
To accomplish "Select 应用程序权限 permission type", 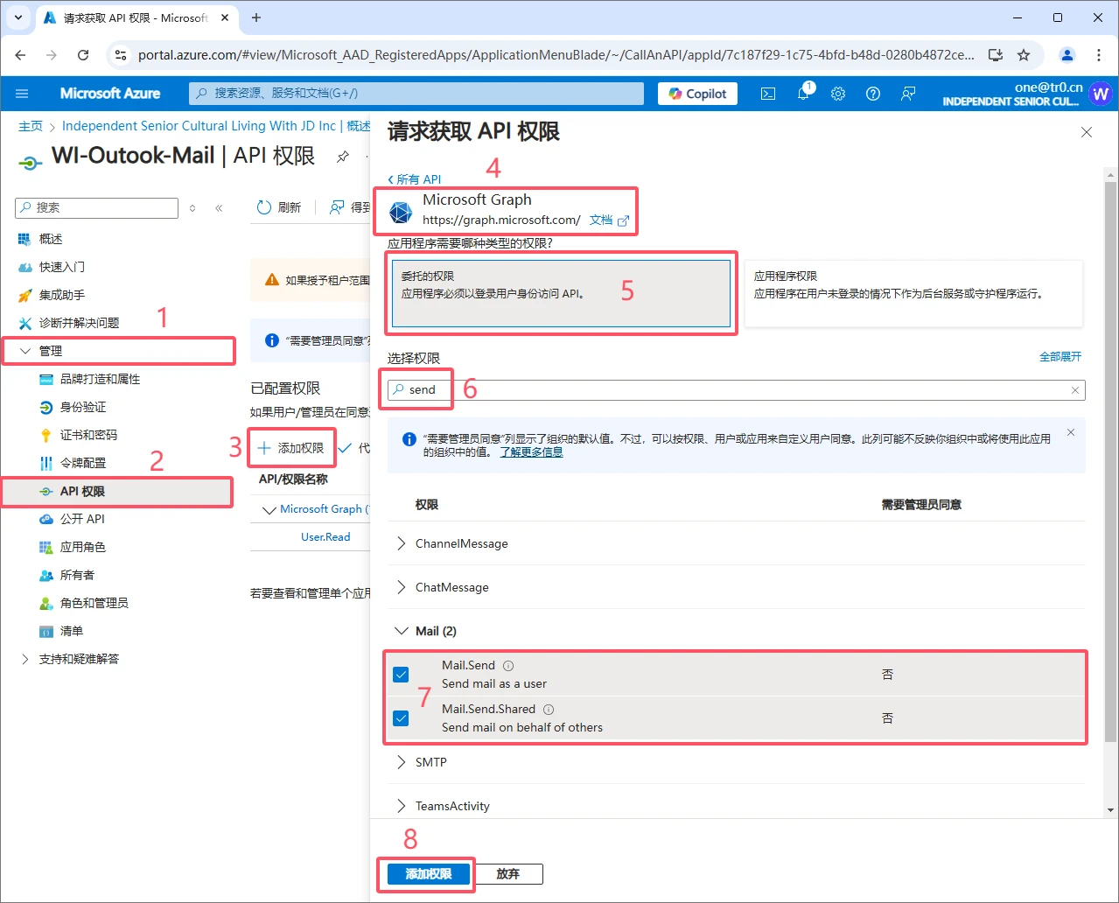I will (913, 293).
